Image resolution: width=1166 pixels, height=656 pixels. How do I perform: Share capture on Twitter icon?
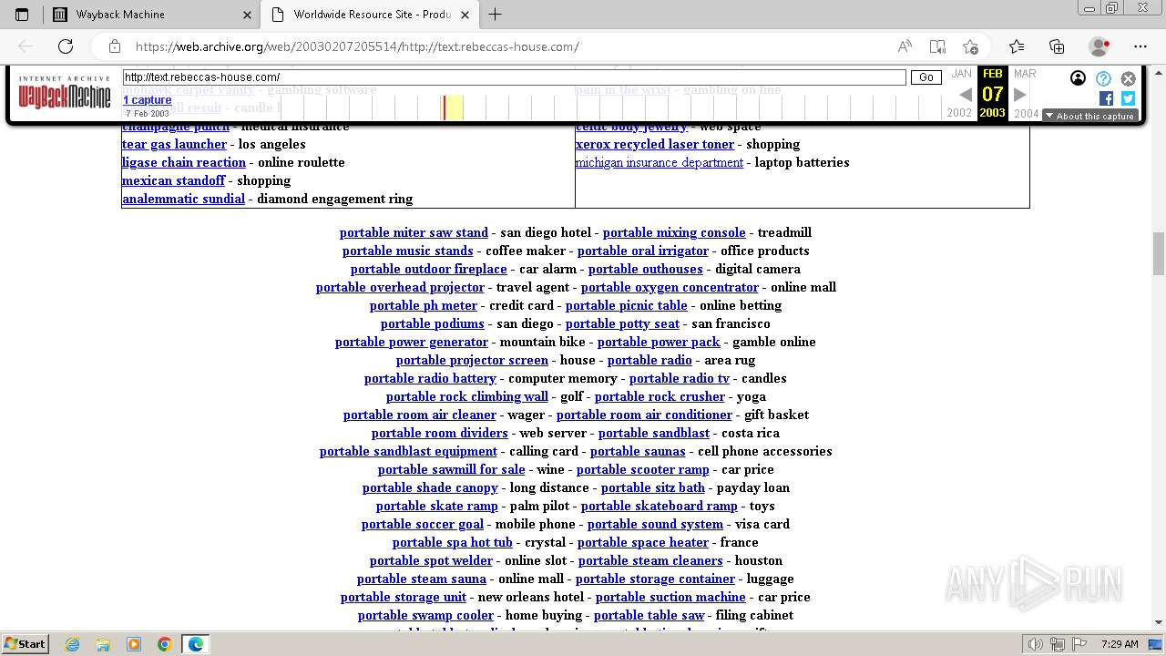(1128, 98)
